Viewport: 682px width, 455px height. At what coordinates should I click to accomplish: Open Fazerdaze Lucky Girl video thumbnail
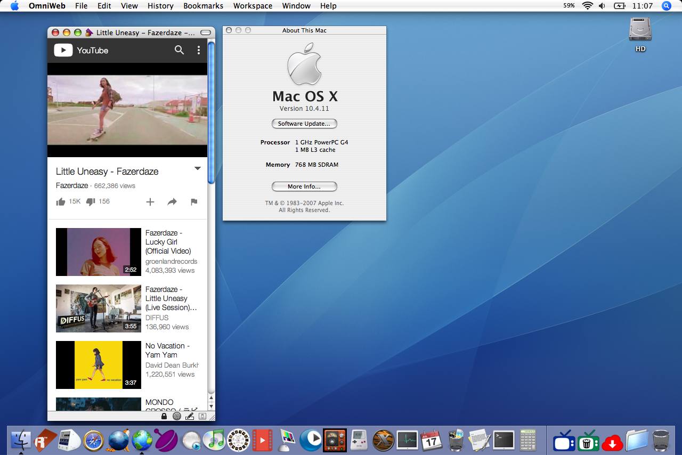coord(99,252)
